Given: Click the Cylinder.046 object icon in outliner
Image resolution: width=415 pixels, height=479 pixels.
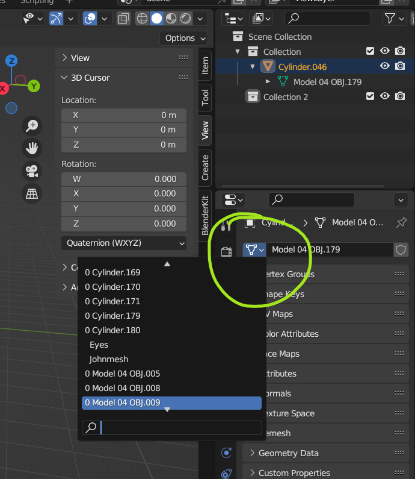Looking at the screenshot, I should (x=268, y=66).
